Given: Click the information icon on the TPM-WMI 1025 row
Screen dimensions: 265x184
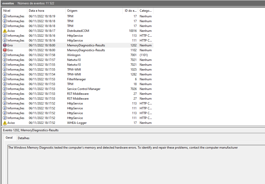Looking at the screenshot, I should point(4,69).
